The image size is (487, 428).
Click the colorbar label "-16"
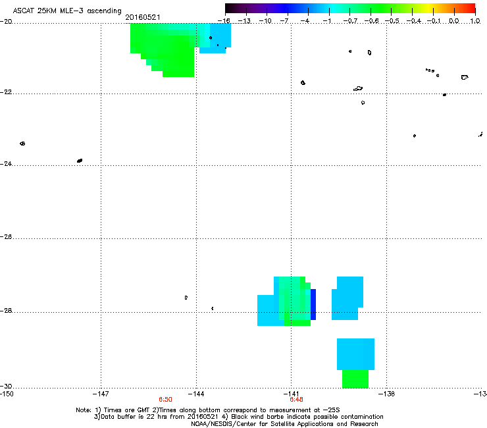(x=224, y=21)
